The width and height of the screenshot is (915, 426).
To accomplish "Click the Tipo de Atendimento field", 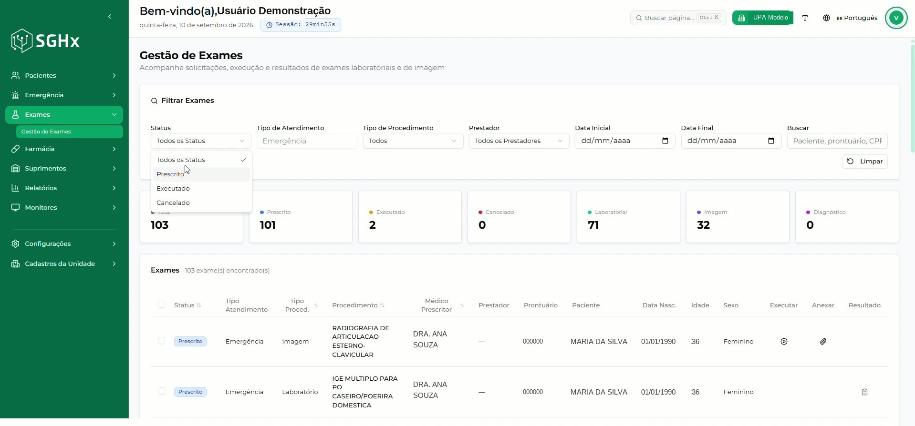I will 307,141.
